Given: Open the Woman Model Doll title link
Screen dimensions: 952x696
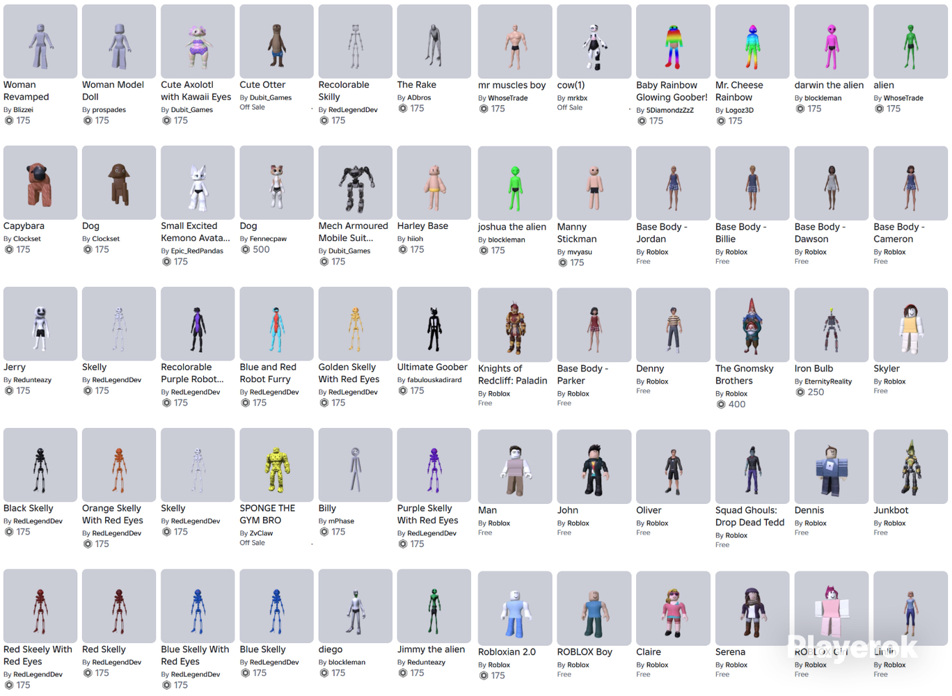Looking at the screenshot, I should point(113,90).
